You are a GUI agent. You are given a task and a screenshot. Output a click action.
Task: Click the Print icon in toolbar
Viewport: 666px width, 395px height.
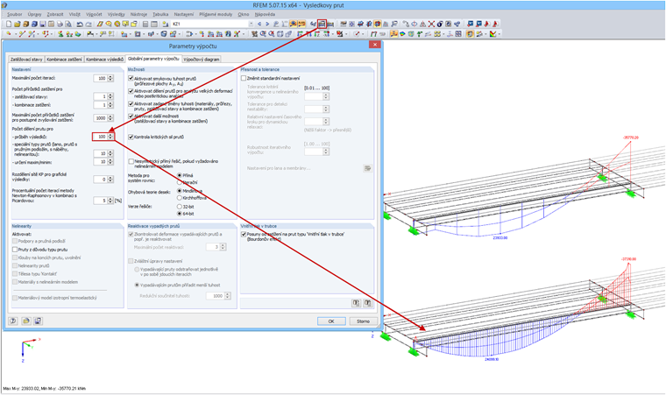click(60, 25)
